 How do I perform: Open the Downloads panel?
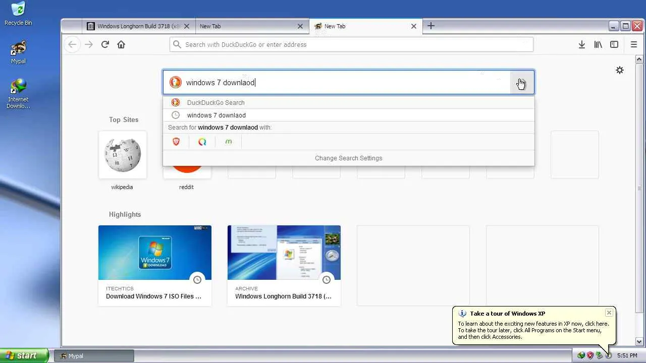tap(582, 44)
